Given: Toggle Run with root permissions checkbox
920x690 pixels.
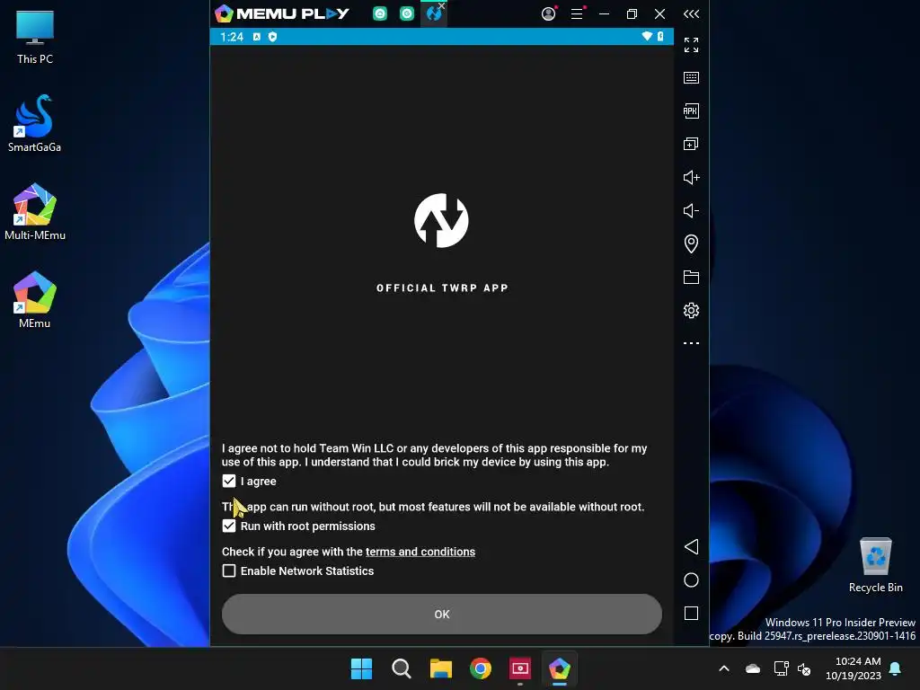Looking at the screenshot, I should point(229,526).
